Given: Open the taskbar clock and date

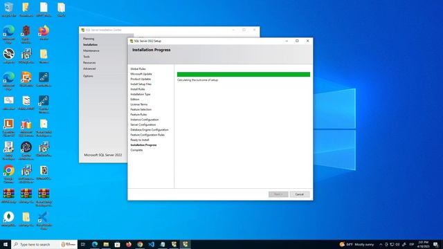Looking at the screenshot, I should coord(423,244).
